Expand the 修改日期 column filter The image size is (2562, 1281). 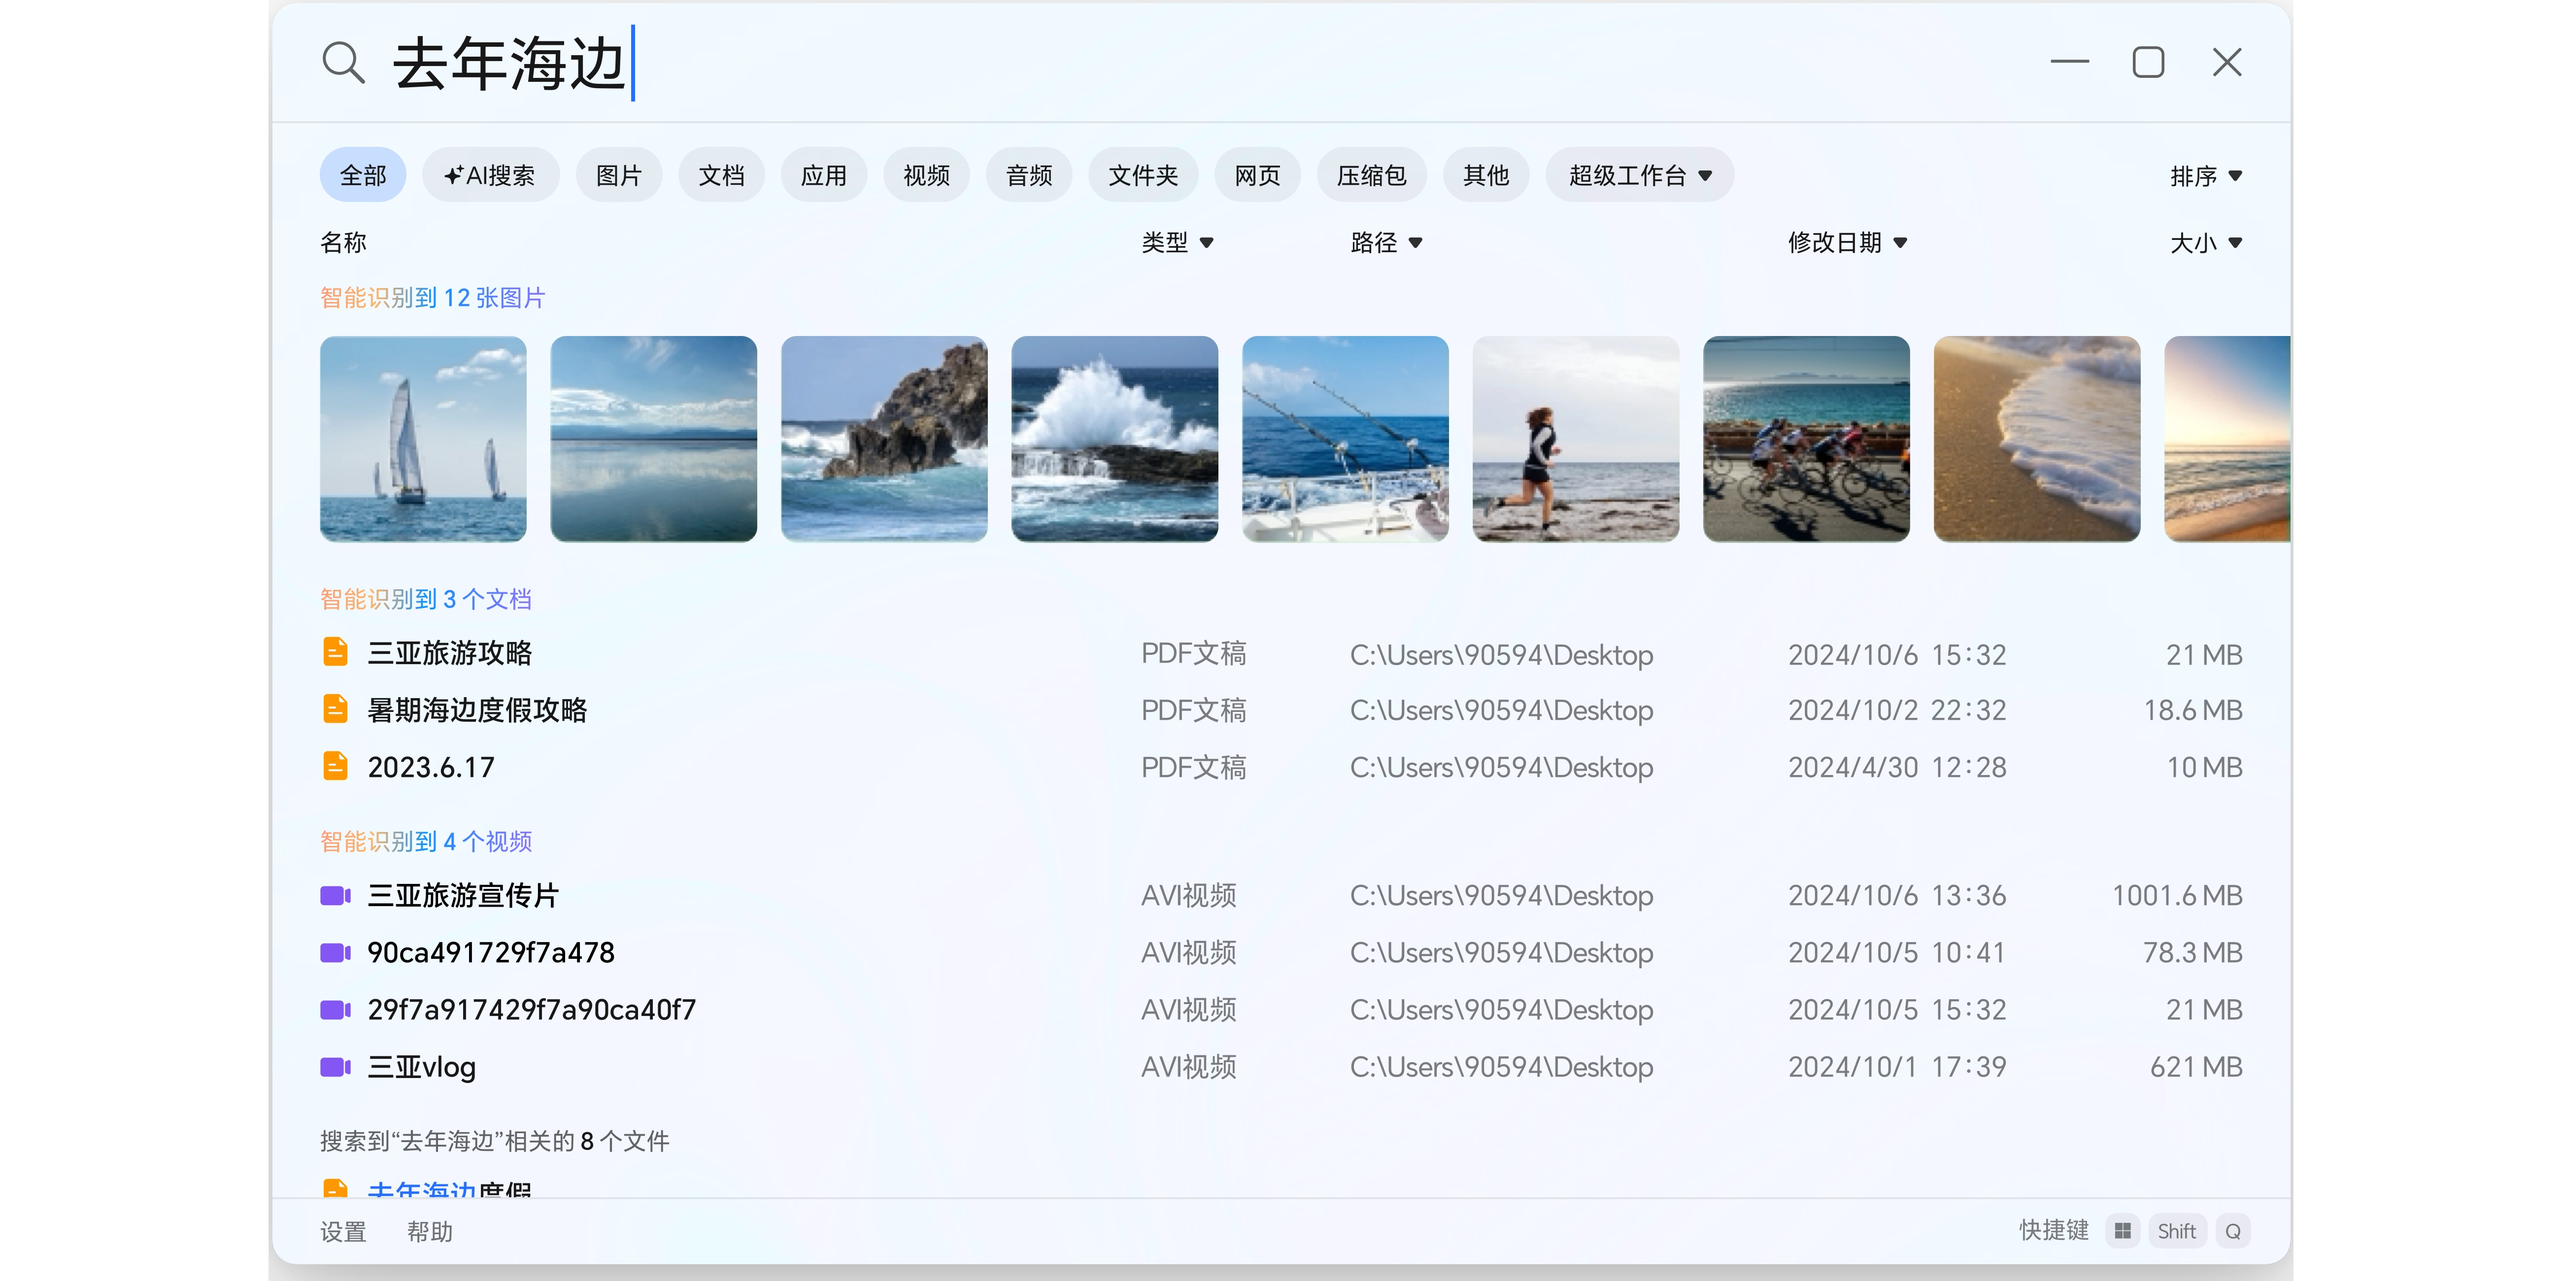[1847, 243]
